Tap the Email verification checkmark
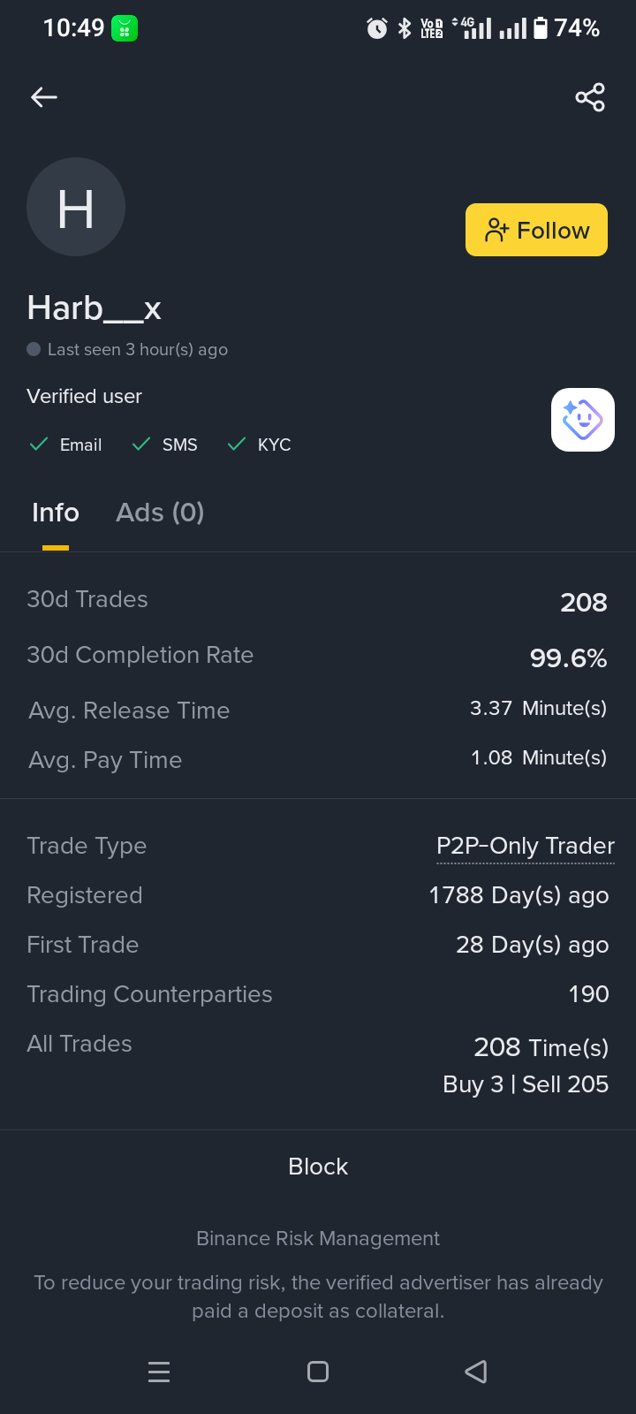 pos(39,444)
